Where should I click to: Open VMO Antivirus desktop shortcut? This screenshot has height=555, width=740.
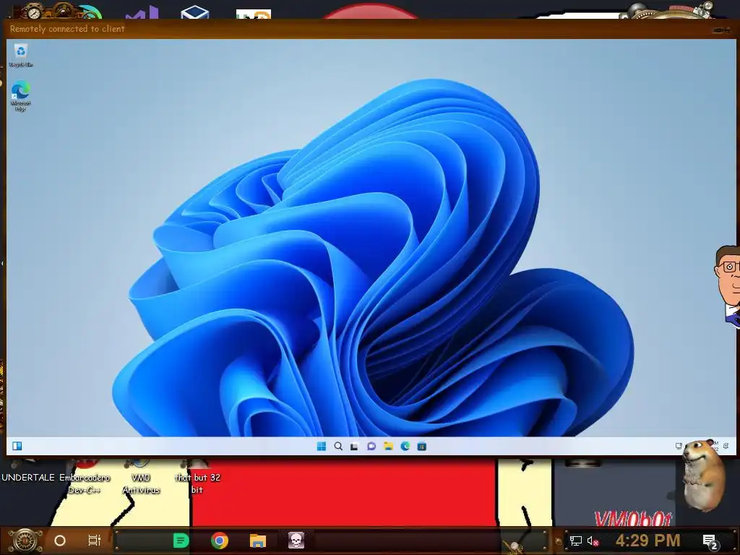click(x=141, y=478)
